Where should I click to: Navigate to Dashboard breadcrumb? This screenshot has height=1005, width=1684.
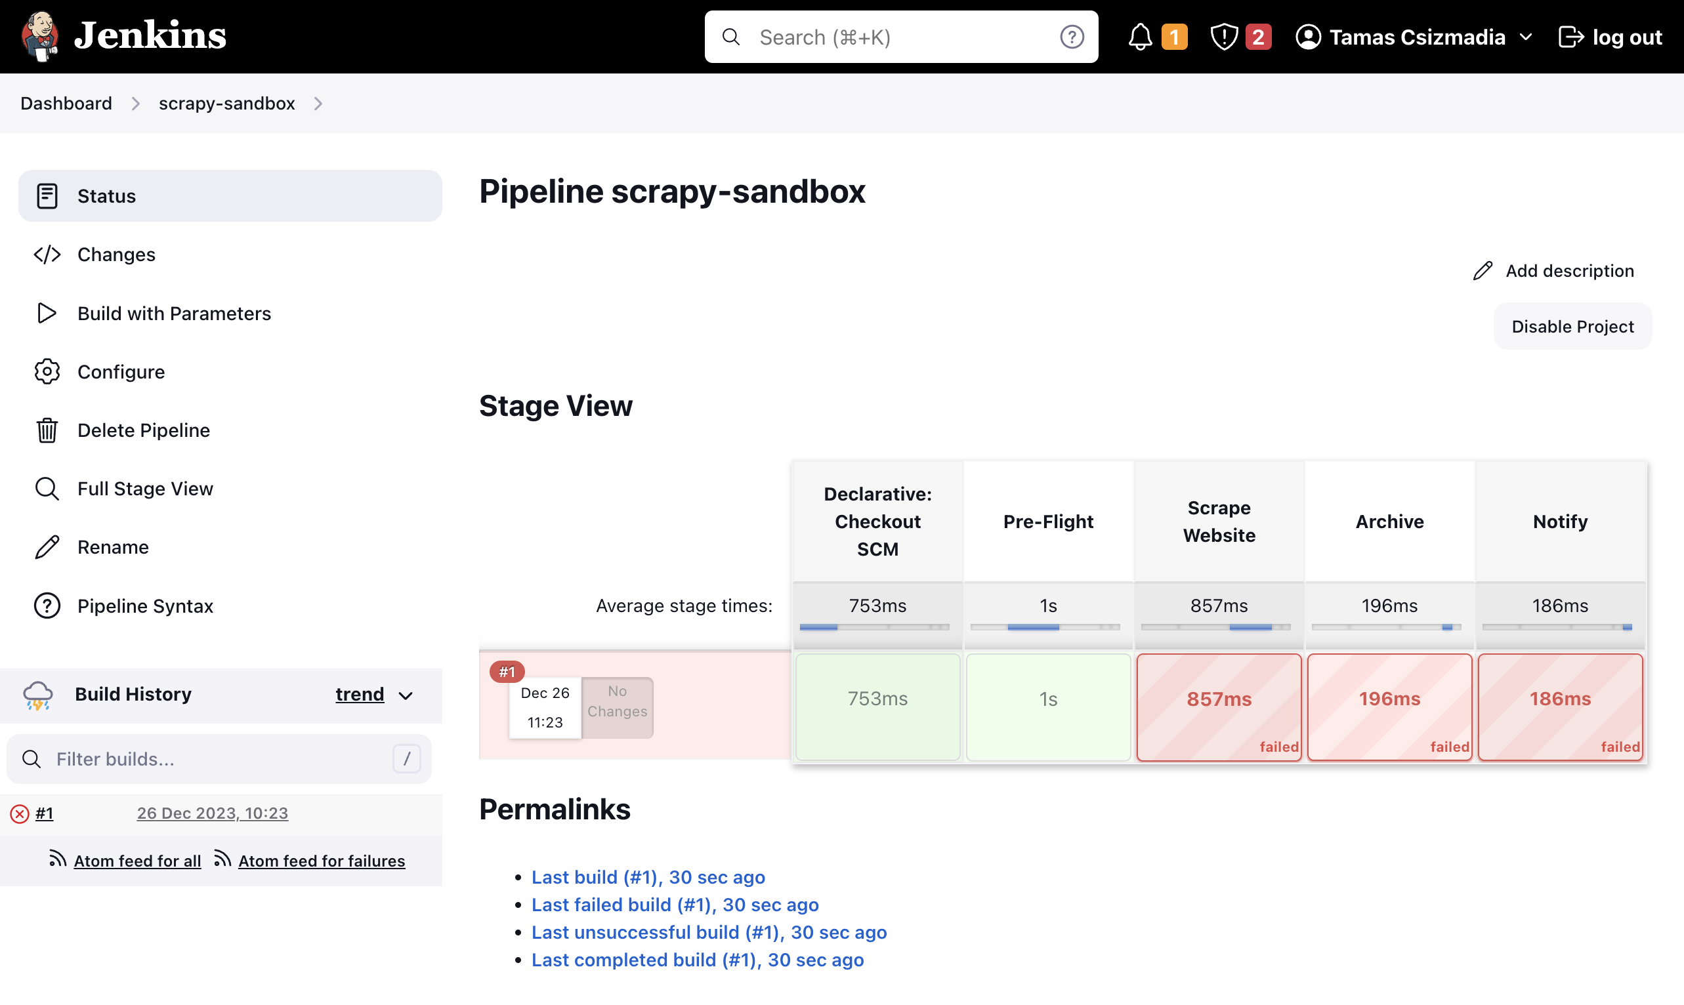[x=66, y=103]
